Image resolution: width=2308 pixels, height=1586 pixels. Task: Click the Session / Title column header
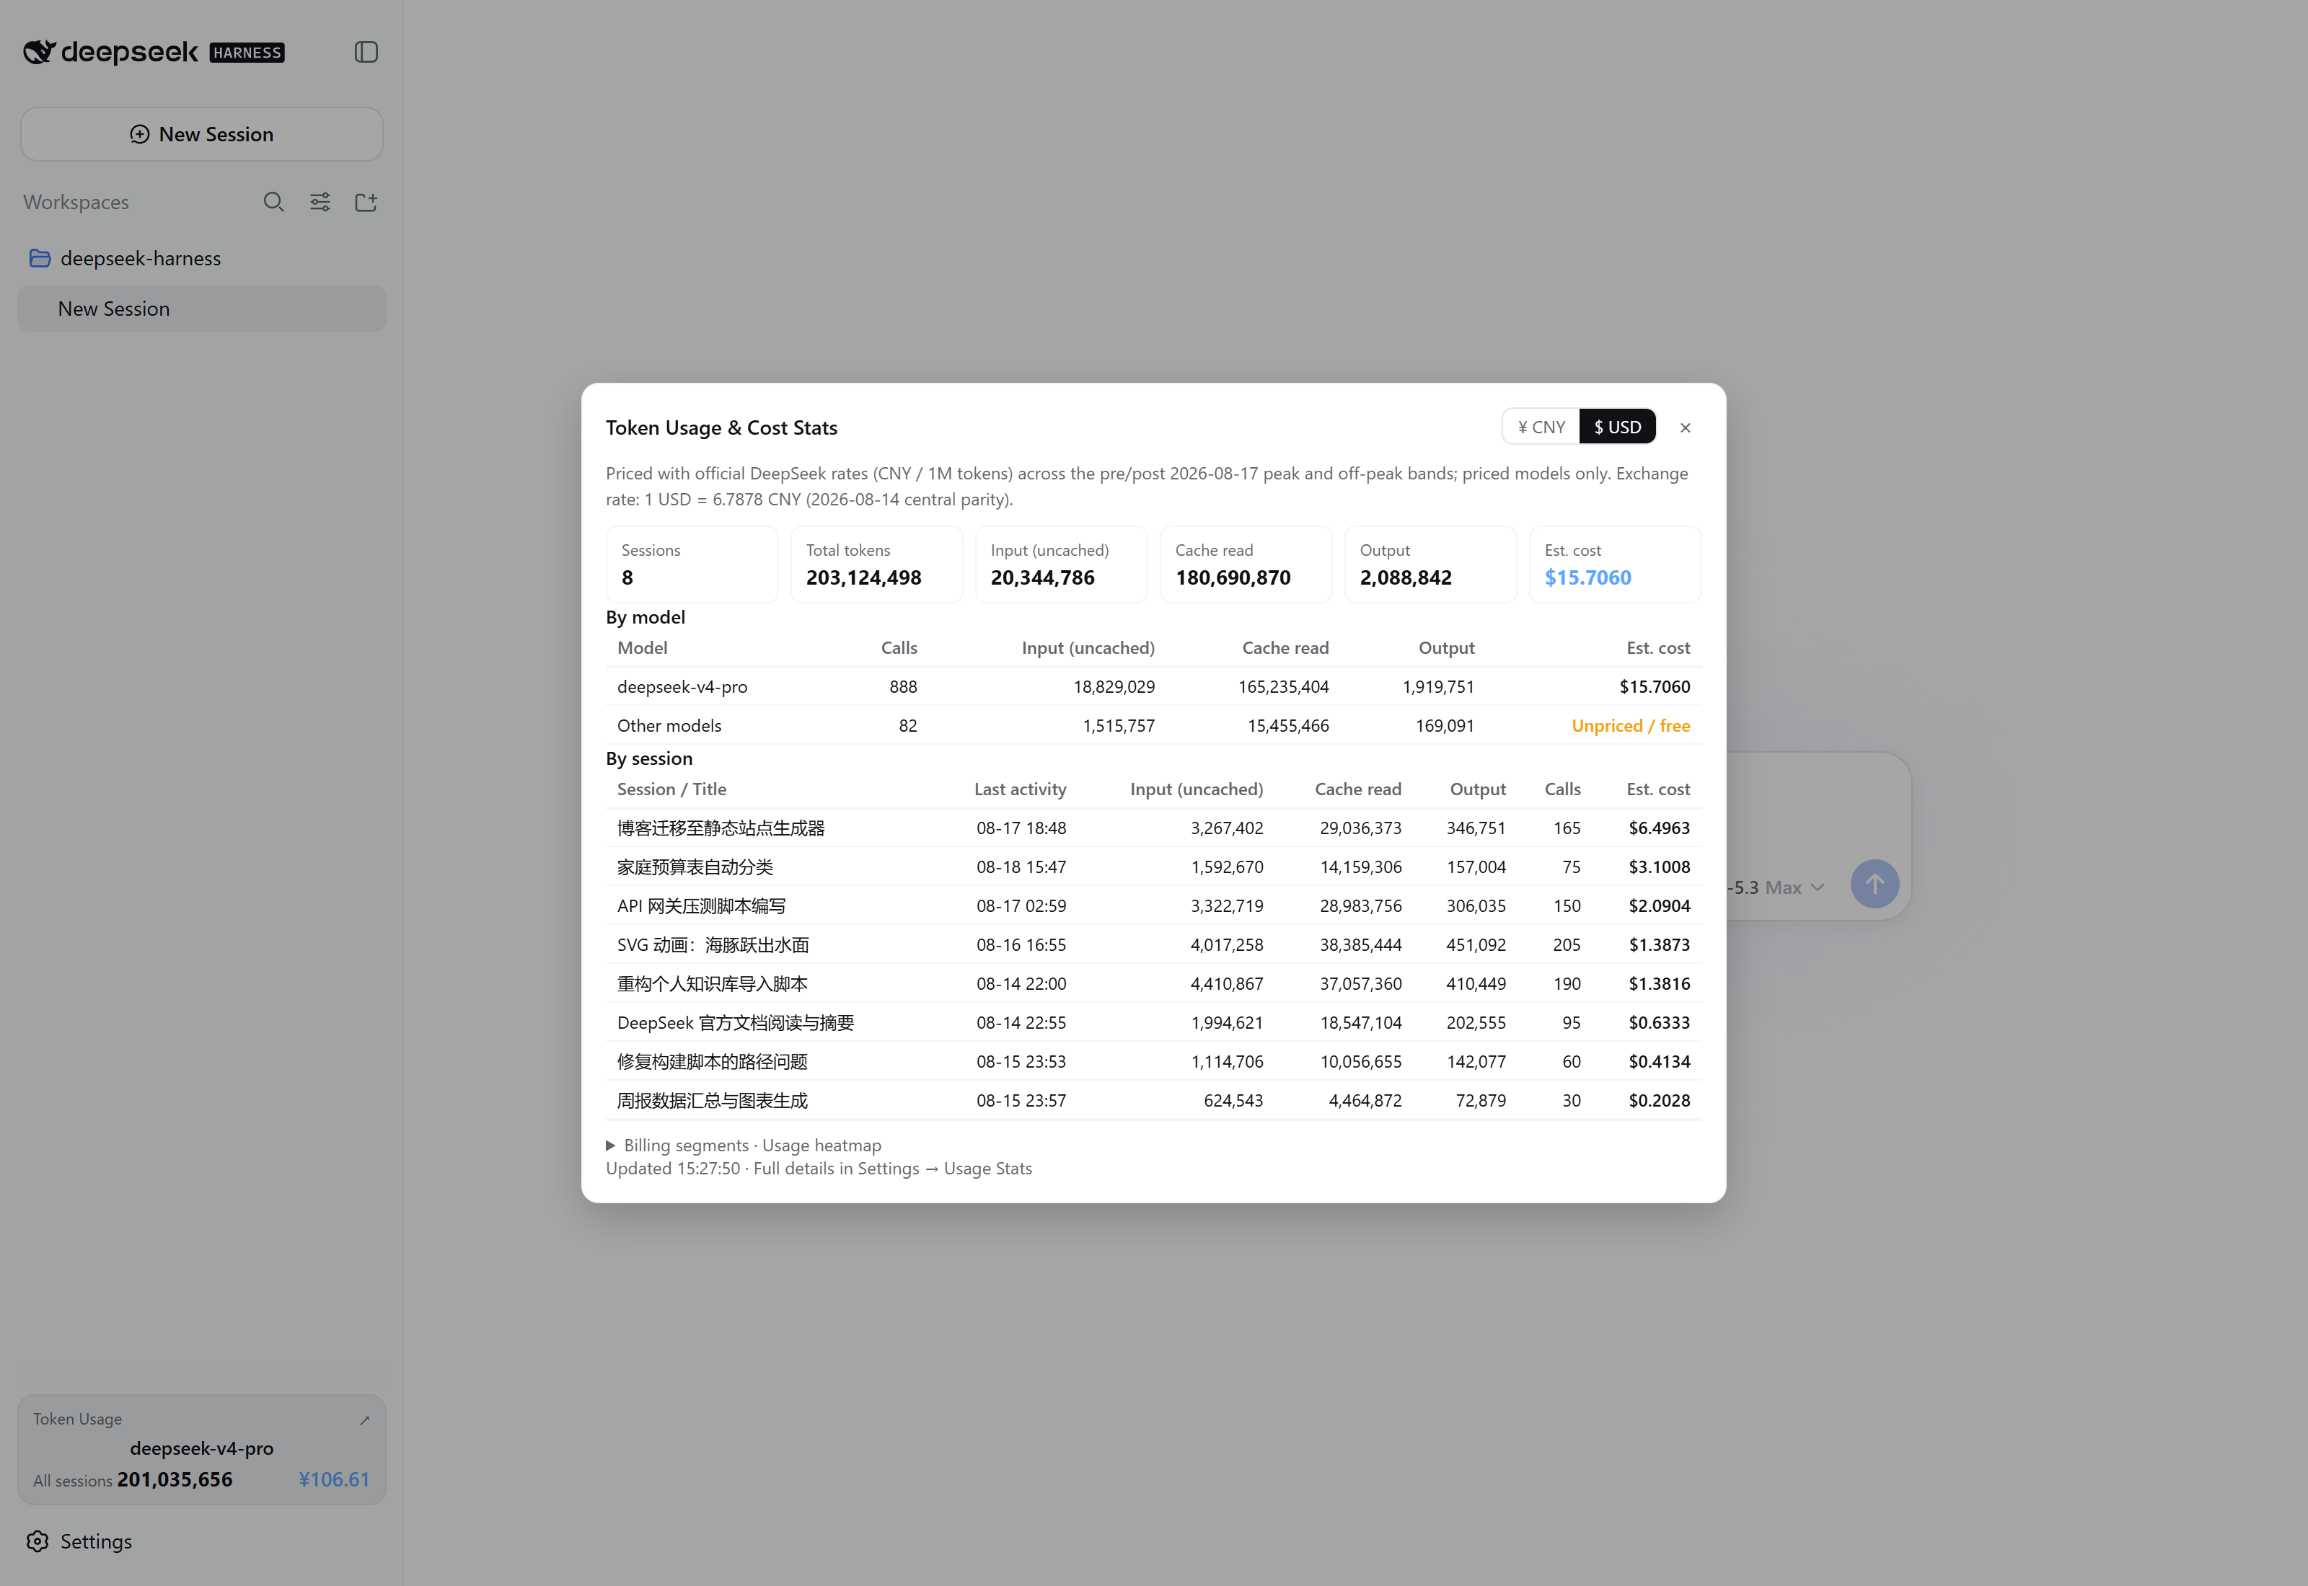(x=672, y=789)
